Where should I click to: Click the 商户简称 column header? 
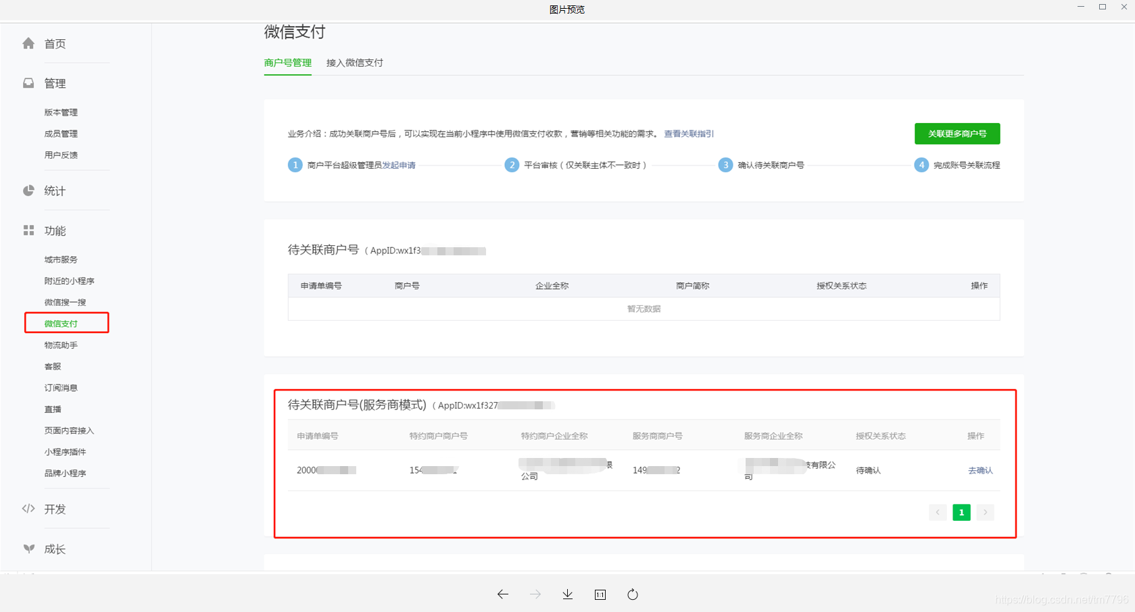tap(692, 286)
